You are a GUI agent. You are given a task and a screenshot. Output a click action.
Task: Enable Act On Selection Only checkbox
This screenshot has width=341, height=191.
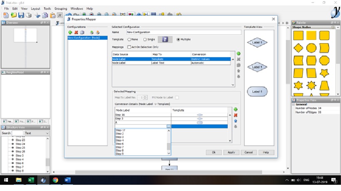coord(129,47)
